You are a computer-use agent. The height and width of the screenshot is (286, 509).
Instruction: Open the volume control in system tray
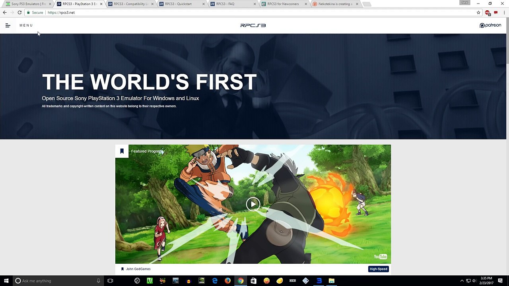click(474, 281)
